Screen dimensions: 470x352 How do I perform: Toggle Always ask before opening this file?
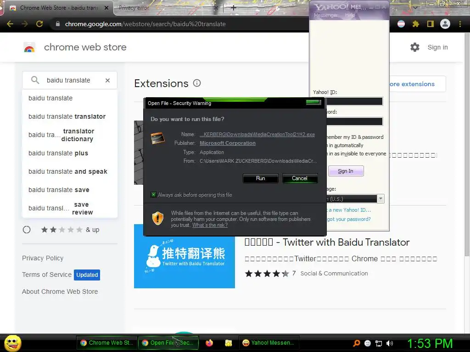click(153, 195)
